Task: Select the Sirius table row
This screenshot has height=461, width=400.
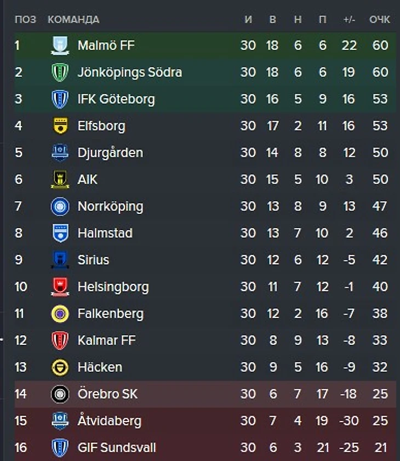Action: [205, 260]
